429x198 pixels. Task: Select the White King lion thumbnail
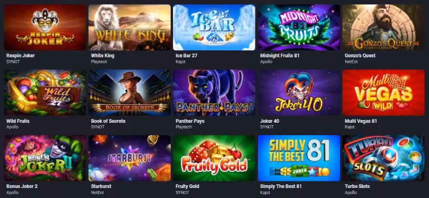(x=129, y=27)
